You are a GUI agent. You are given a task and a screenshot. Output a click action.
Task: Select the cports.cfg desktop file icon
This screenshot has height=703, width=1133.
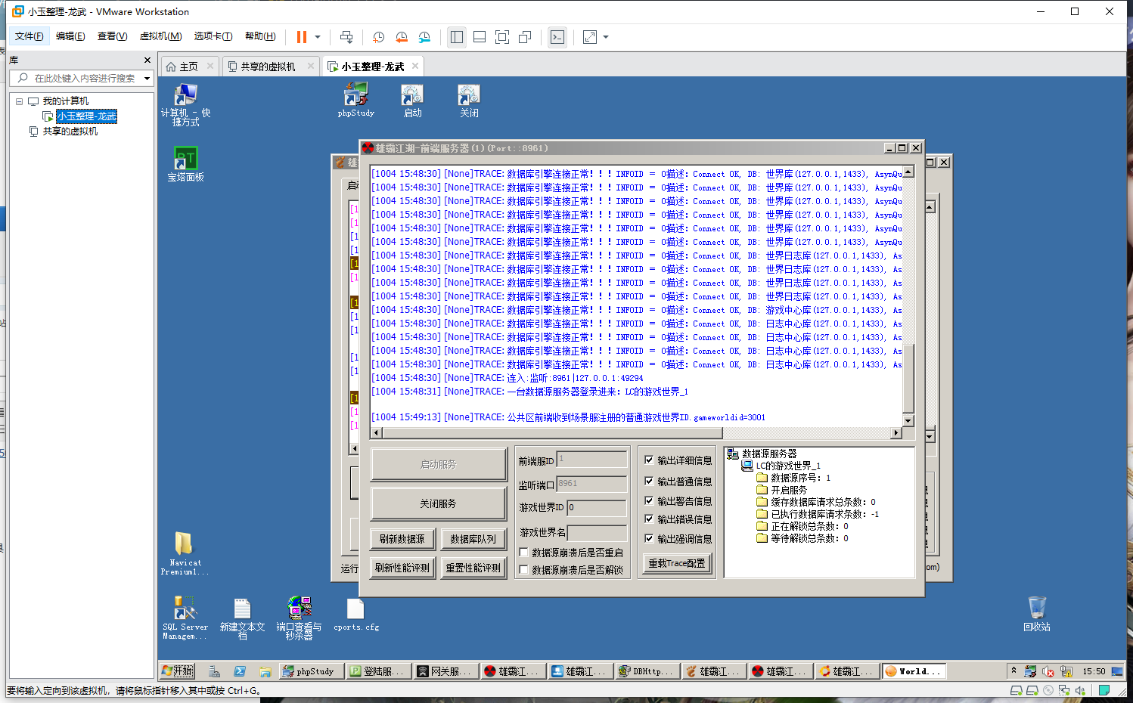(355, 614)
